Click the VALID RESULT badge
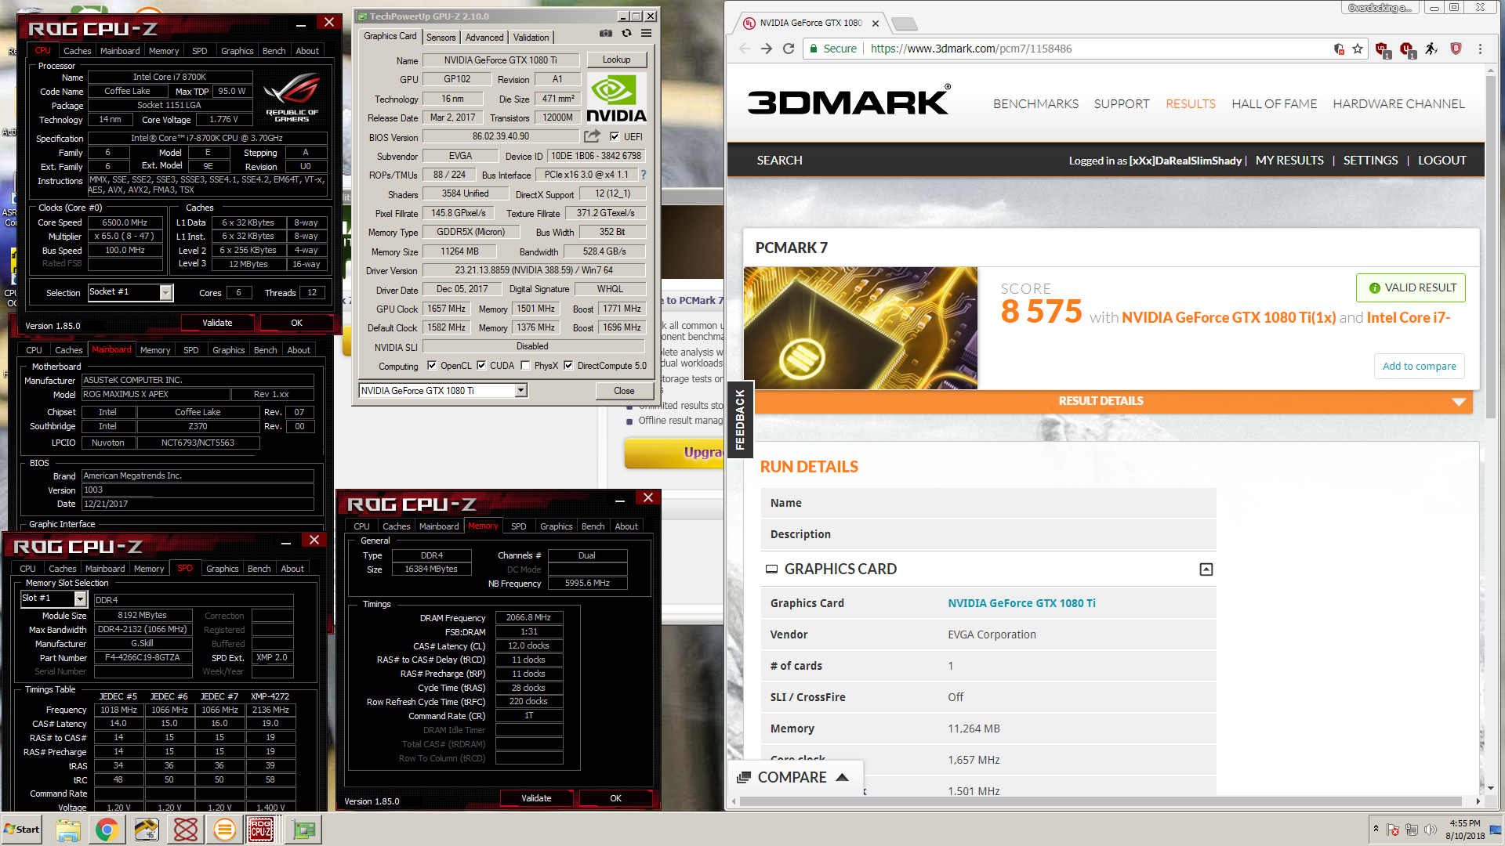 1411,287
